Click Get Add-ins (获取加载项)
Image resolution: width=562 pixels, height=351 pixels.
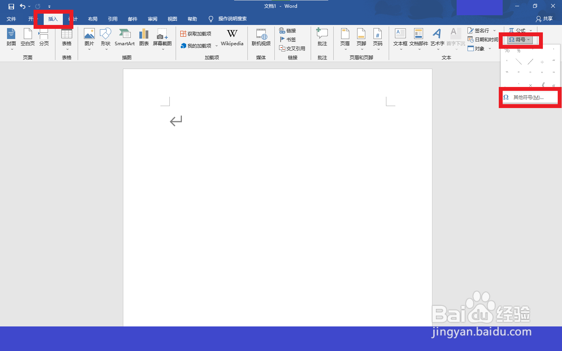(196, 34)
